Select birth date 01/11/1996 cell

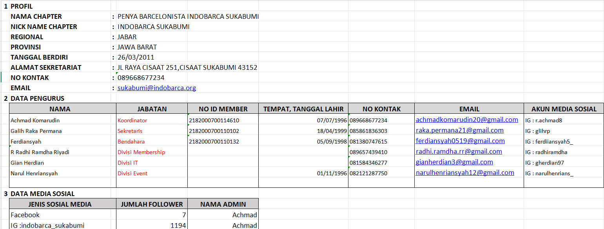303,173
